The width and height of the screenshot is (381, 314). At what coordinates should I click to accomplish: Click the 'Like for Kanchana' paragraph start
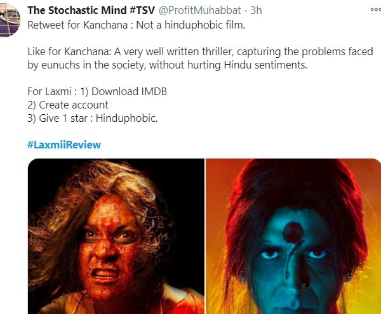[69, 51]
